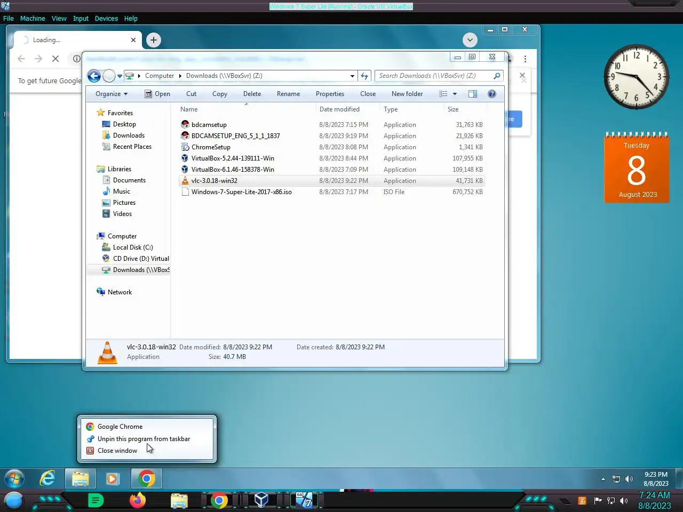
Task: Open Chrome three-dot menu
Action: pos(525,59)
